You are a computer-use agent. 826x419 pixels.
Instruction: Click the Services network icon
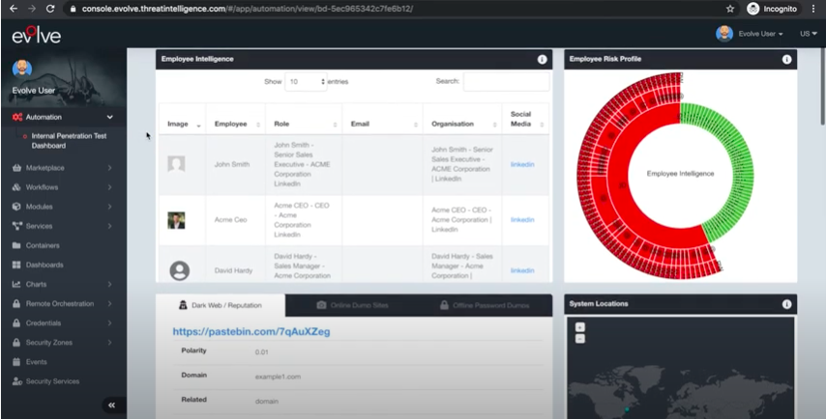pyautogui.click(x=16, y=226)
